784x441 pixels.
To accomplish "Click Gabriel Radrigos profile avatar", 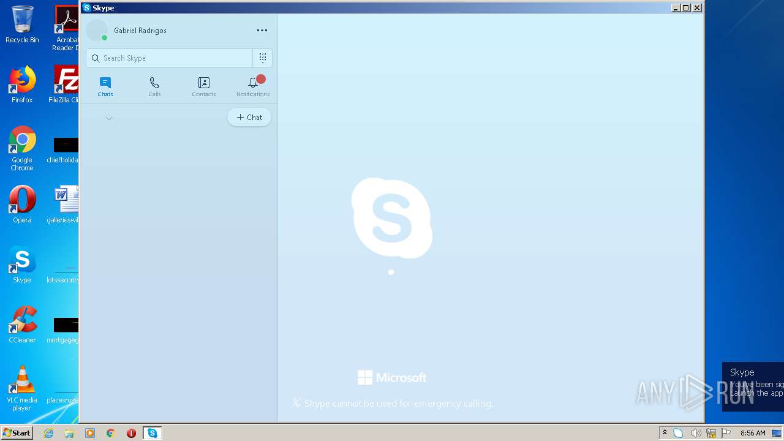I will [x=97, y=31].
